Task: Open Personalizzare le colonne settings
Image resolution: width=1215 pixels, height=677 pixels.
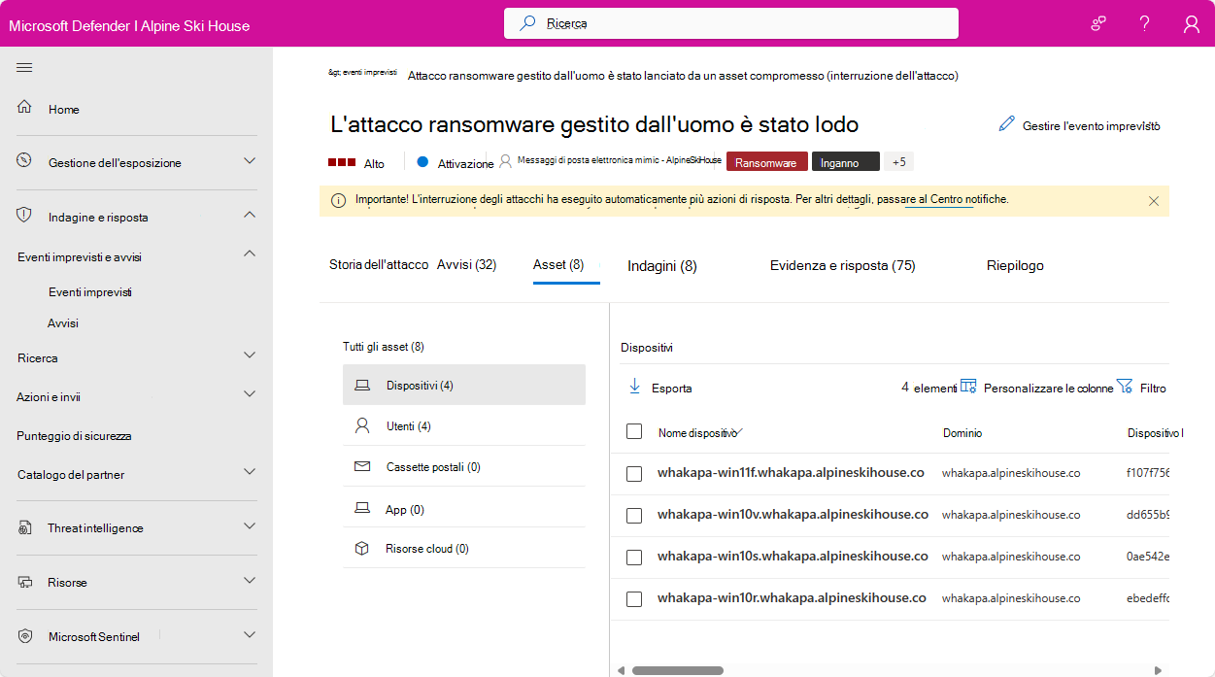Action: 968,386
